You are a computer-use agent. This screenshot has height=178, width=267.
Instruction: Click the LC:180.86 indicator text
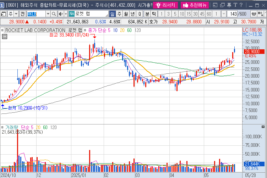[x=252, y=30]
